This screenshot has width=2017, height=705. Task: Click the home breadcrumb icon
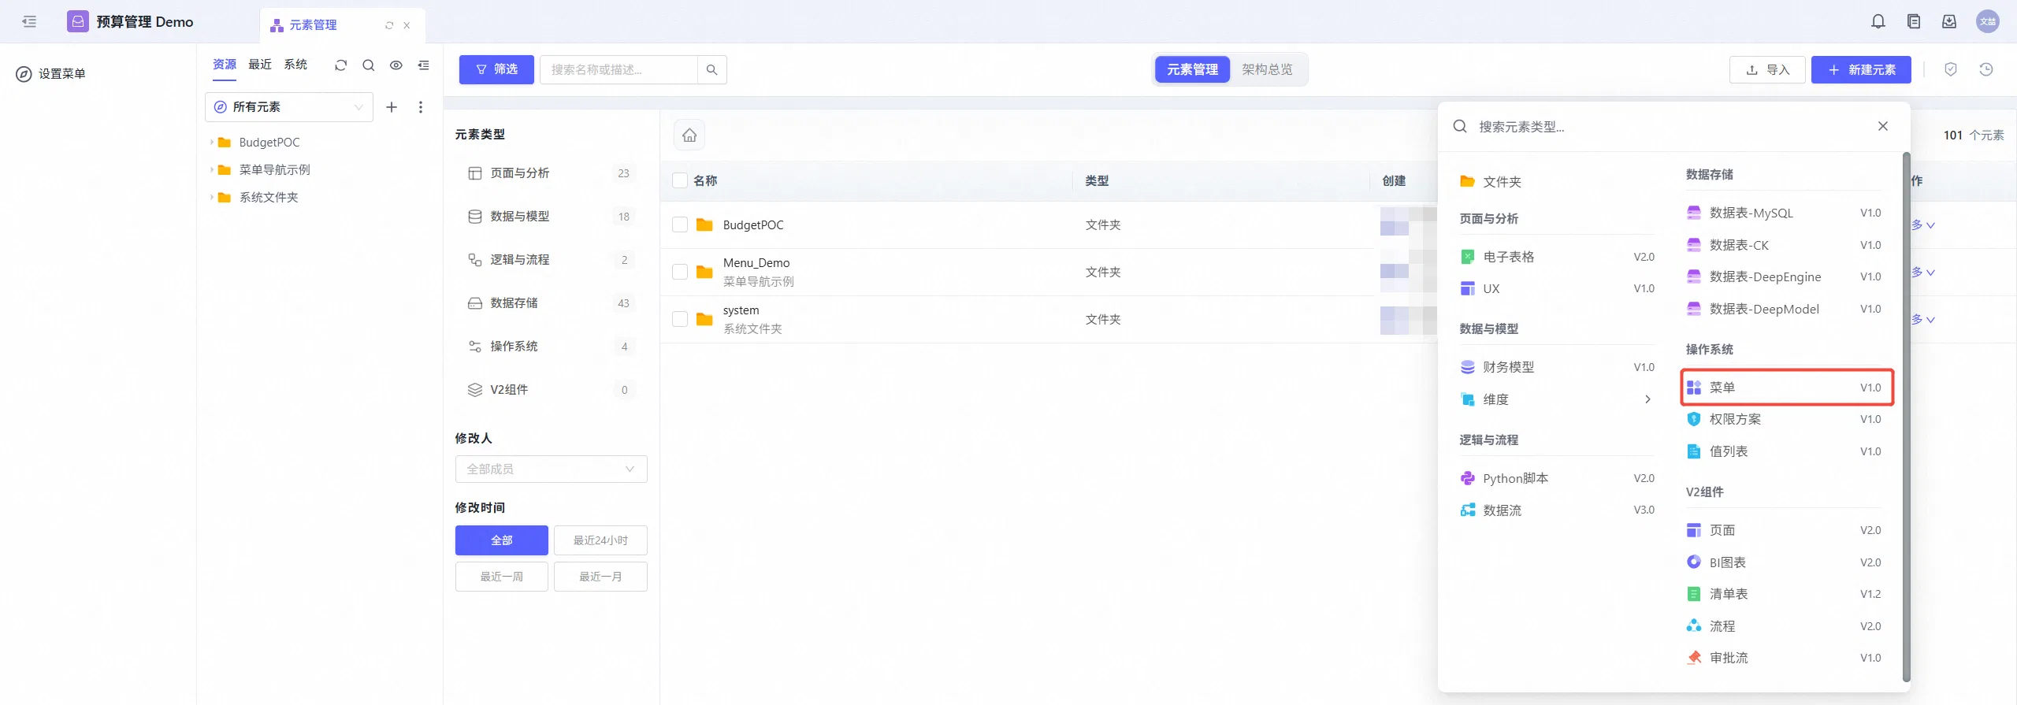689,135
